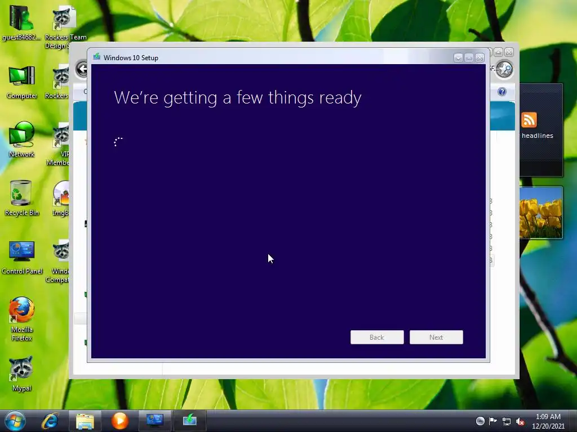
Task: Open the Recycle Bin icon
Action: pyautogui.click(x=21, y=198)
